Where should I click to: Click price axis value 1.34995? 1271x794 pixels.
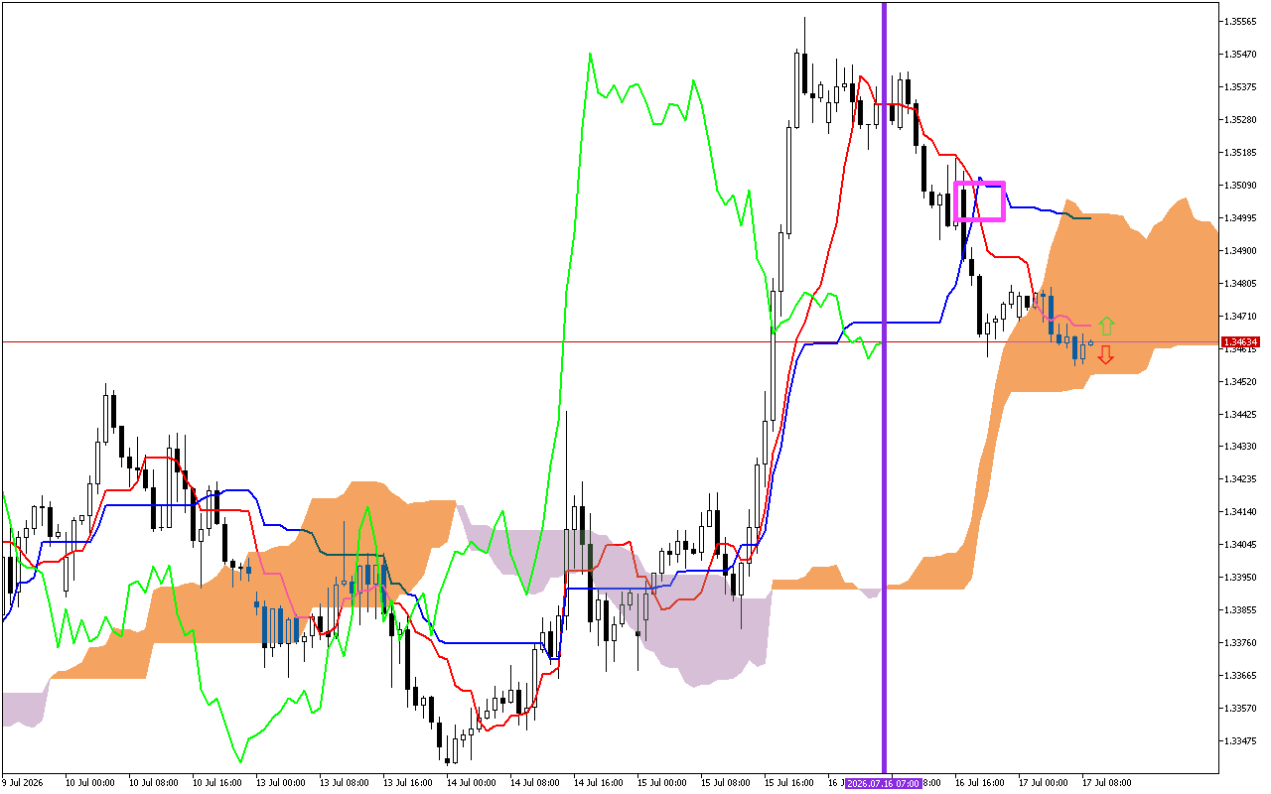tap(1241, 217)
